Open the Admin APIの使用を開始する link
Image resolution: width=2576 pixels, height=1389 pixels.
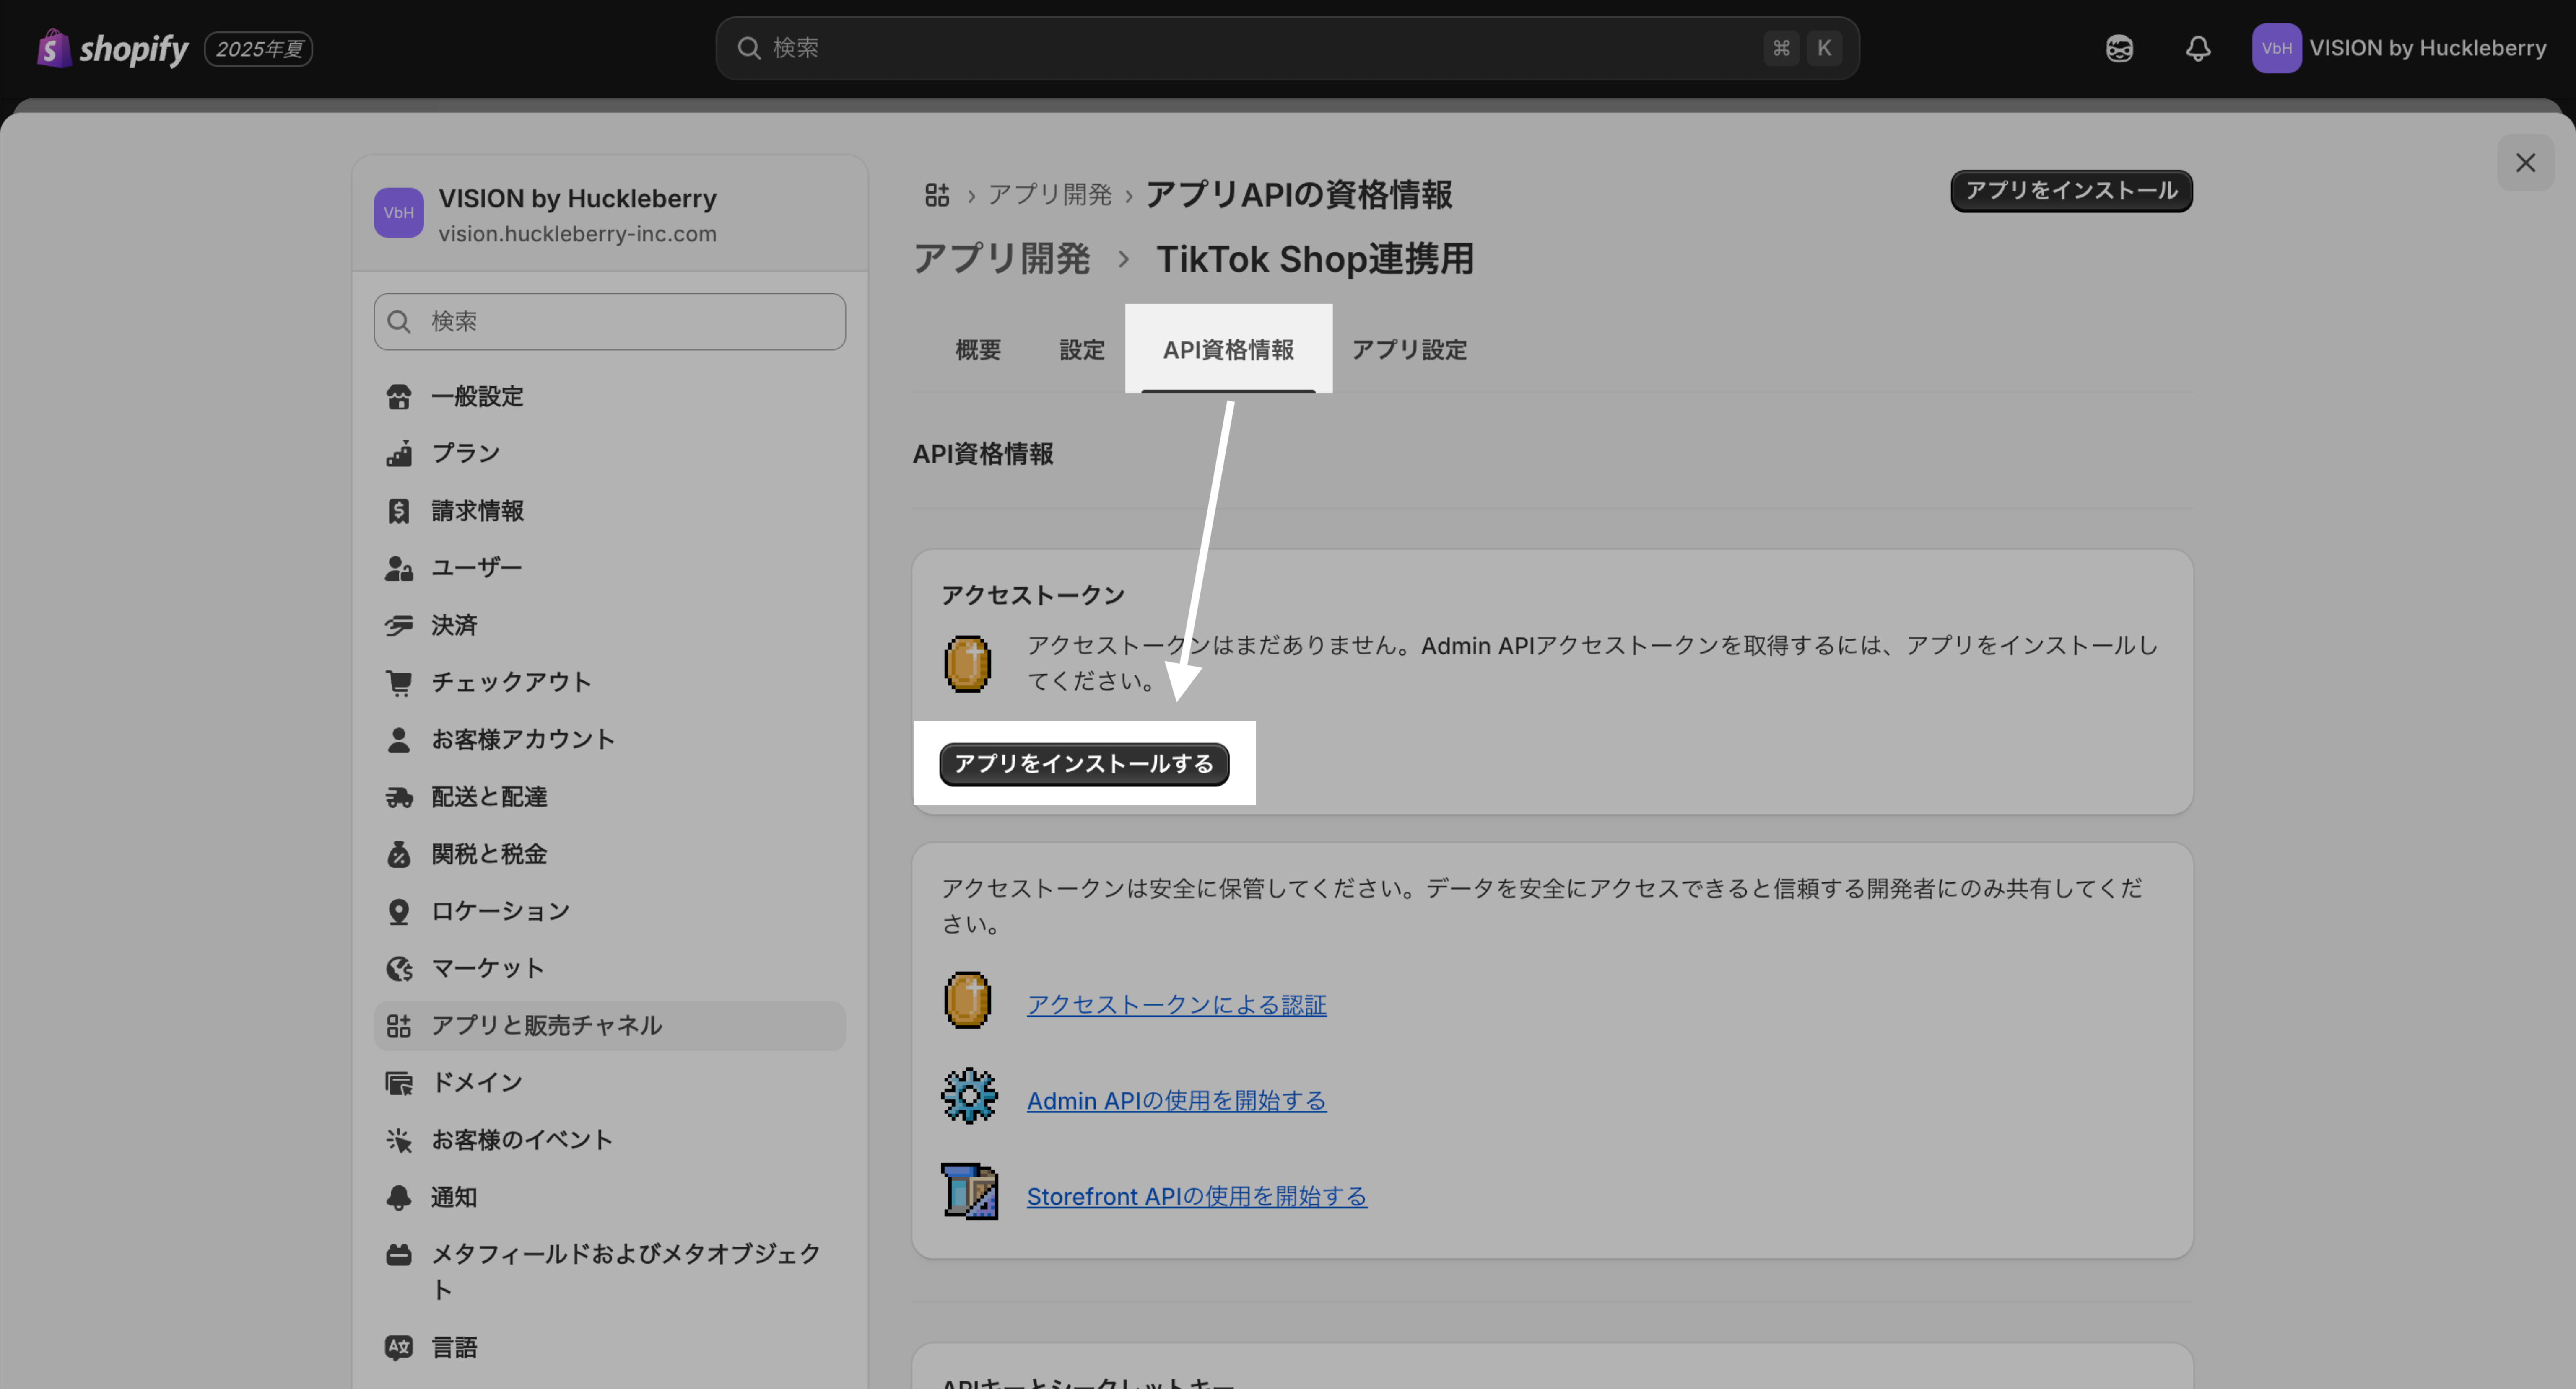coord(1176,1101)
